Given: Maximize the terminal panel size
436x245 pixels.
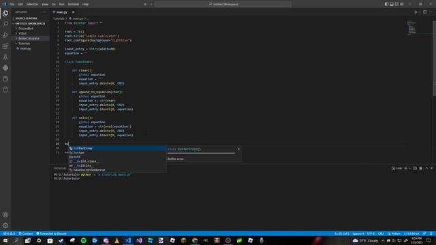Looking at the screenshot, I should [x=426, y=168].
